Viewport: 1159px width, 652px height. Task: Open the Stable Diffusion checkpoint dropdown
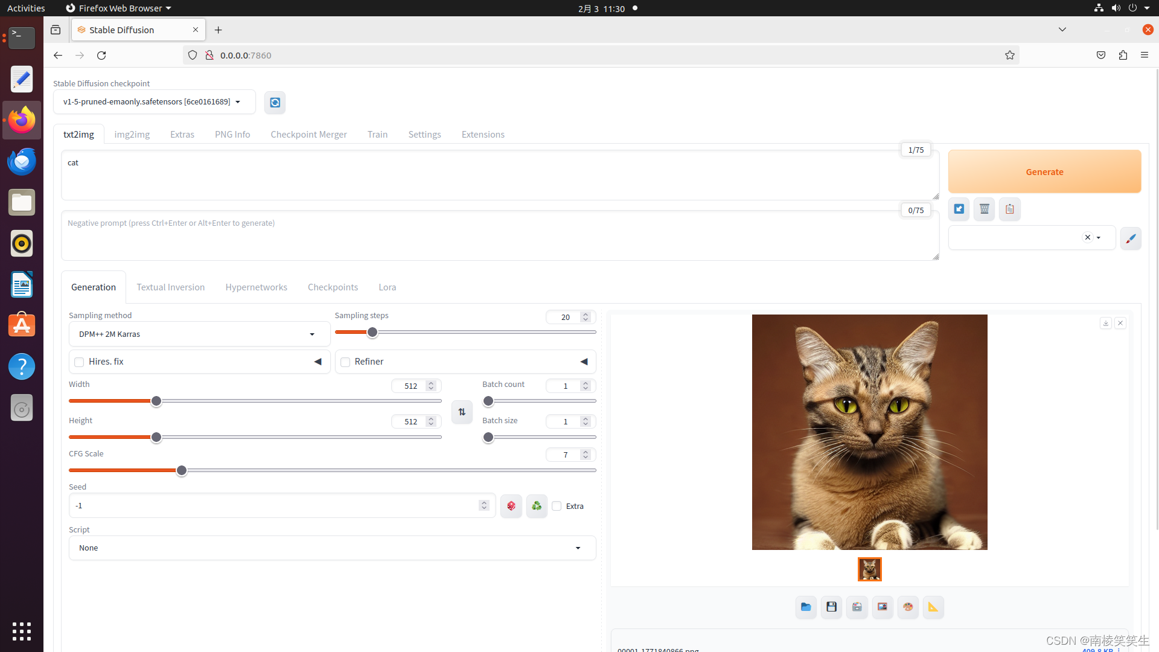coord(155,102)
